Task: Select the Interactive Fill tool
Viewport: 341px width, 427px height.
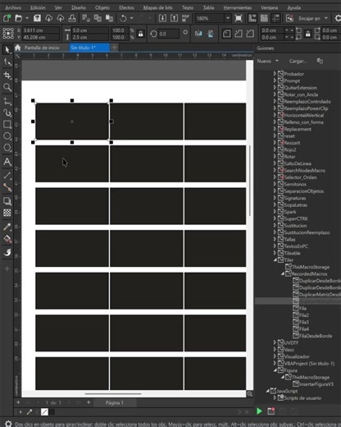Action: pyautogui.click(x=7, y=239)
